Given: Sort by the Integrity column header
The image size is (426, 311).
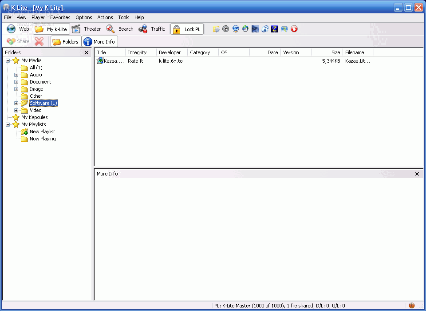Looking at the screenshot, I should pyautogui.click(x=141, y=52).
